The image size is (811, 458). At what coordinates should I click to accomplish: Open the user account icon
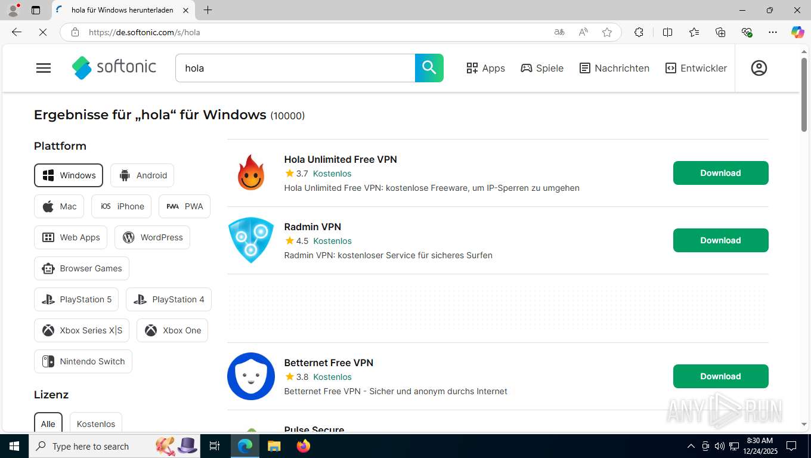click(x=759, y=68)
